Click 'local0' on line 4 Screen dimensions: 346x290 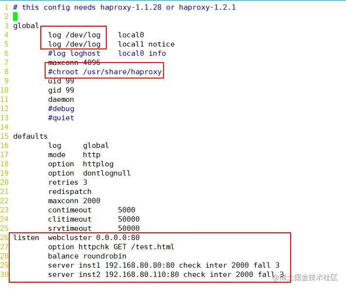tap(131, 35)
